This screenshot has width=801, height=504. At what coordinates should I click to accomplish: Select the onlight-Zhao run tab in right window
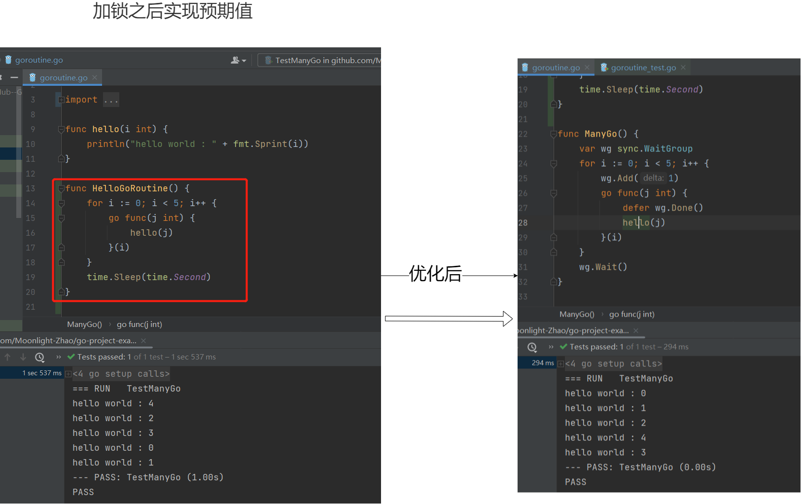573,330
